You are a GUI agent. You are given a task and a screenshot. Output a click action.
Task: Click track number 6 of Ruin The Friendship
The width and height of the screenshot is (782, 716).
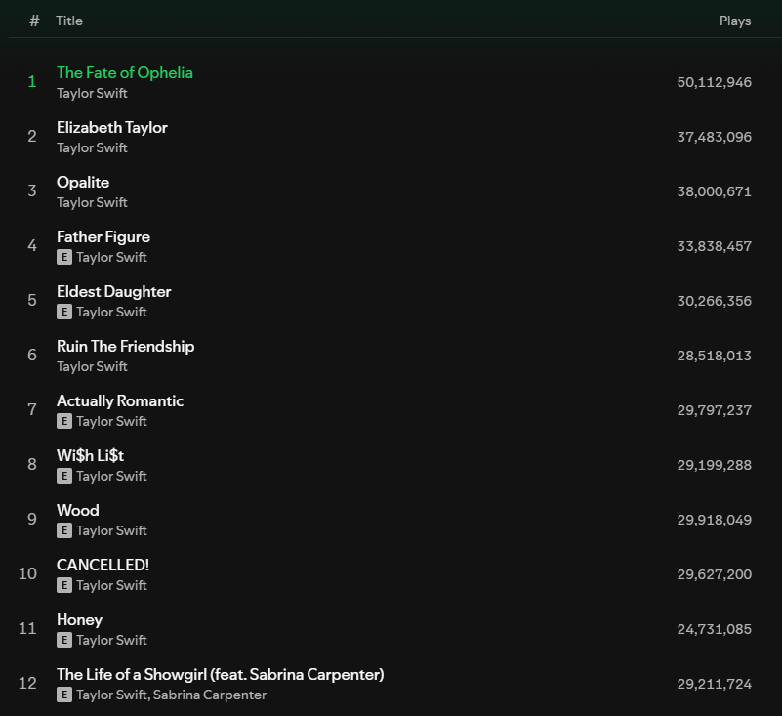click(x=32, y=355)
